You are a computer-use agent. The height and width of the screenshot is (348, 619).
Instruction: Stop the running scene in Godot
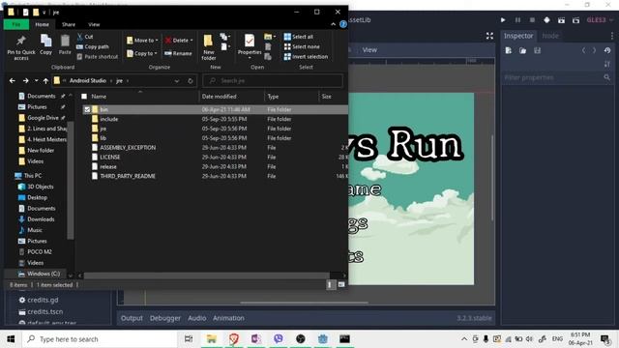532,19
